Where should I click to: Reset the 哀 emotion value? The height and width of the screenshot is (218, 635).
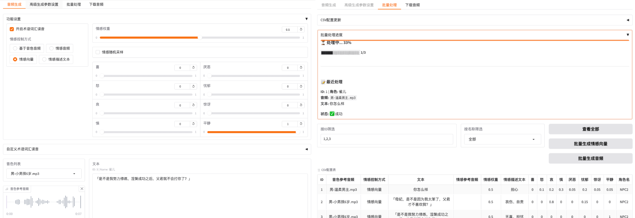tap(193, 105)
